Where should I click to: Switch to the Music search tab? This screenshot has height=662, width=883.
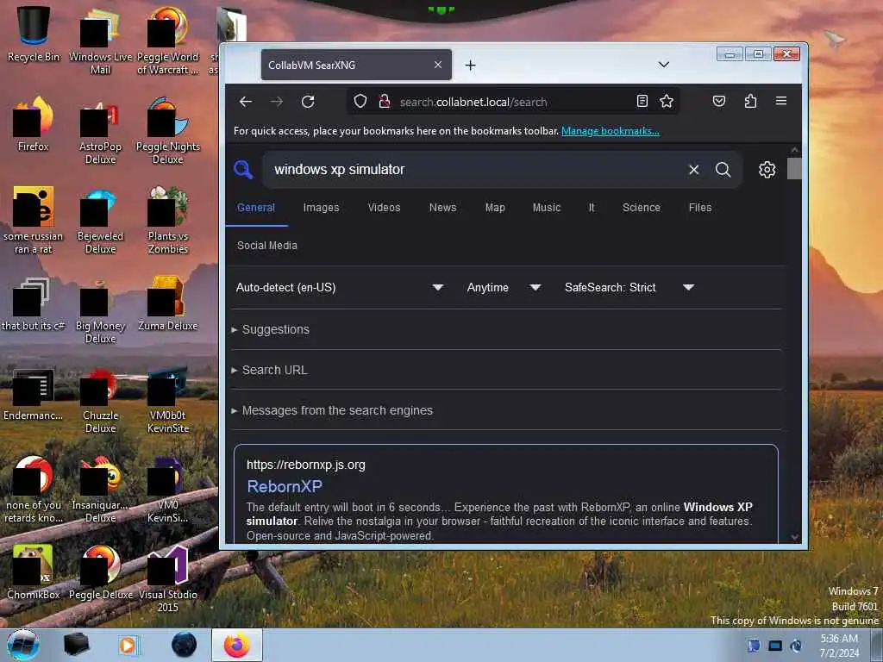[546, 208]
